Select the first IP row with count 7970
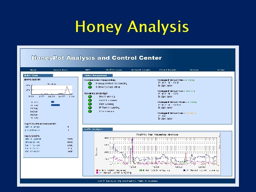Image resolution: width=256 pixels, height=192 pixels. (49, 139)
